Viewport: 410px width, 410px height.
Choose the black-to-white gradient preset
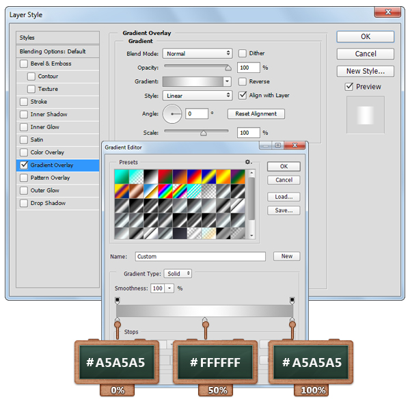150,176
